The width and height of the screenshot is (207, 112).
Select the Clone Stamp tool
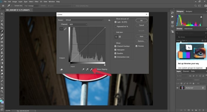(2, 53)
